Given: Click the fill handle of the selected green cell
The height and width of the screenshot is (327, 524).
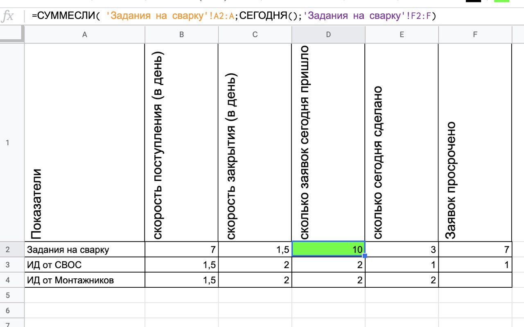Looking at the screenshot, I should (x=365, y=256).
